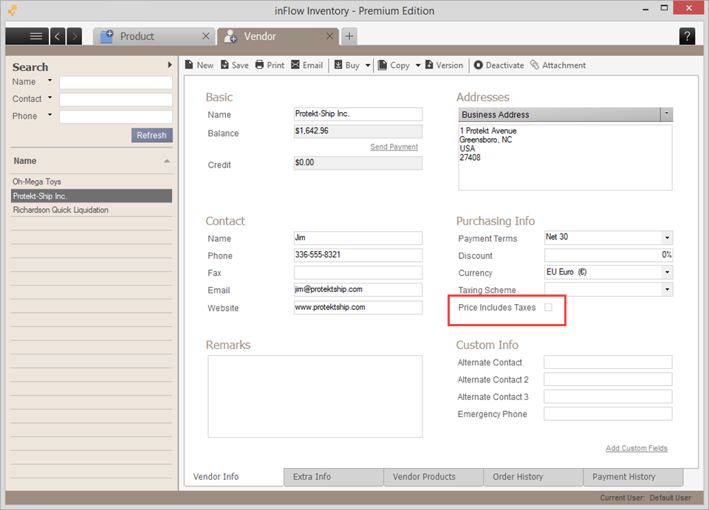Click the contact Phone number field
Image resolution: width=709 pixels, height=510 pixels.
[358, 255]
